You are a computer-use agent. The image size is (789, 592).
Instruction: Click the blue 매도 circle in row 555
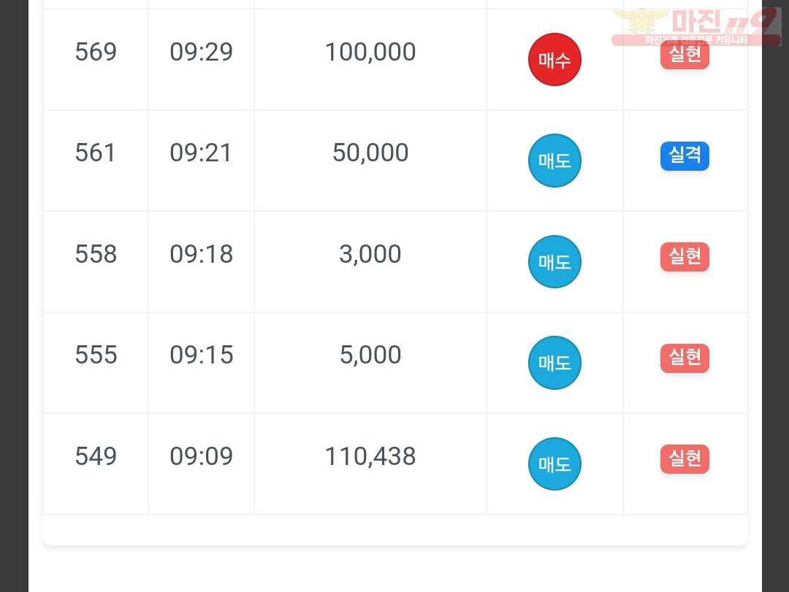click(554, 363)
